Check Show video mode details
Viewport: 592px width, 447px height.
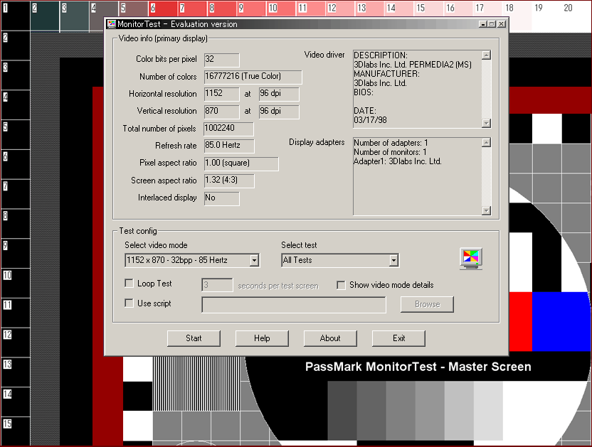click(341, 285)
